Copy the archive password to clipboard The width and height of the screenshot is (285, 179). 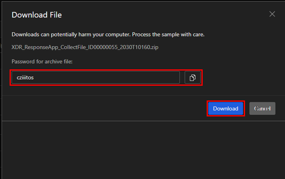click(x=192, y=78)
